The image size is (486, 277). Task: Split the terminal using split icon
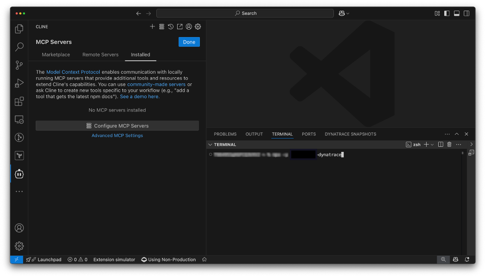(x=440, y=144)
